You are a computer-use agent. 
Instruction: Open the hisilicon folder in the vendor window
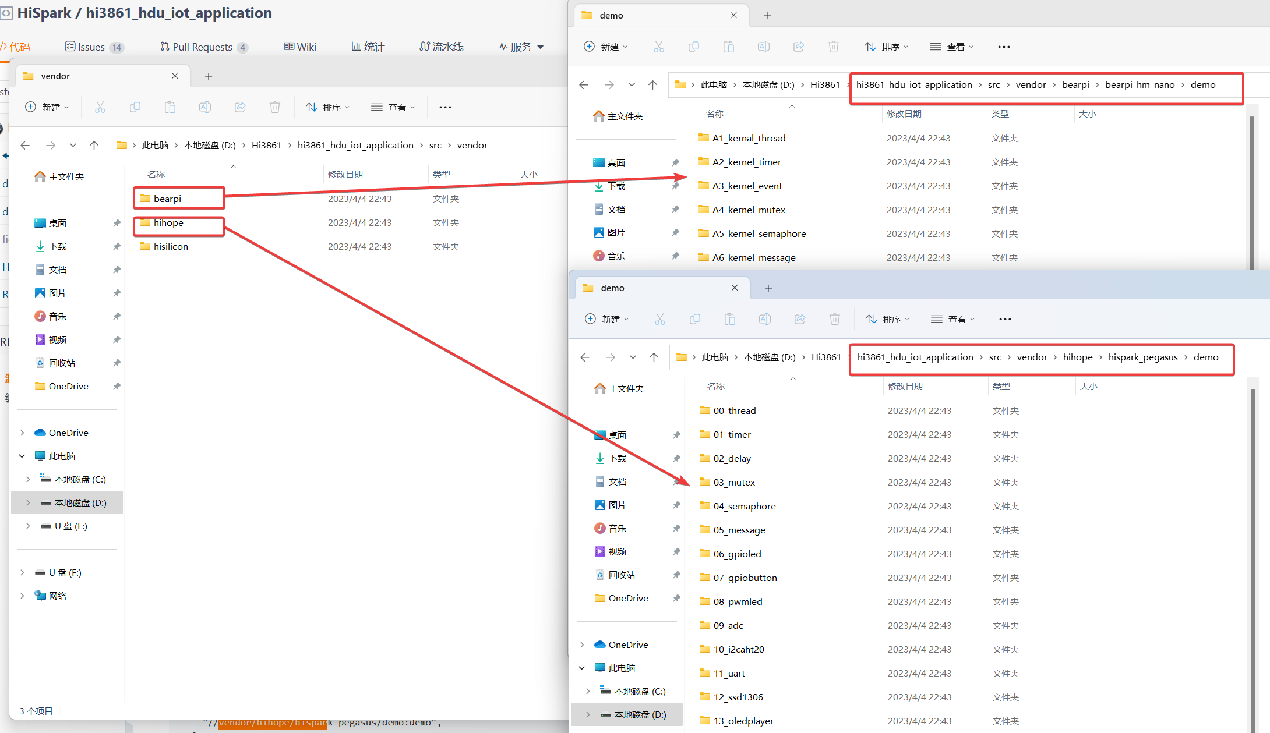pos(171,246)
